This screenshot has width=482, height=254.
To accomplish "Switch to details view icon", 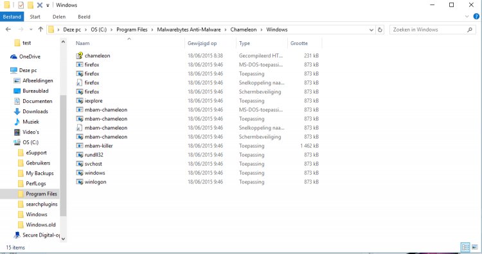I will (x=465, y=247).
